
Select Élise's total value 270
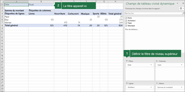tap(121, 20)
